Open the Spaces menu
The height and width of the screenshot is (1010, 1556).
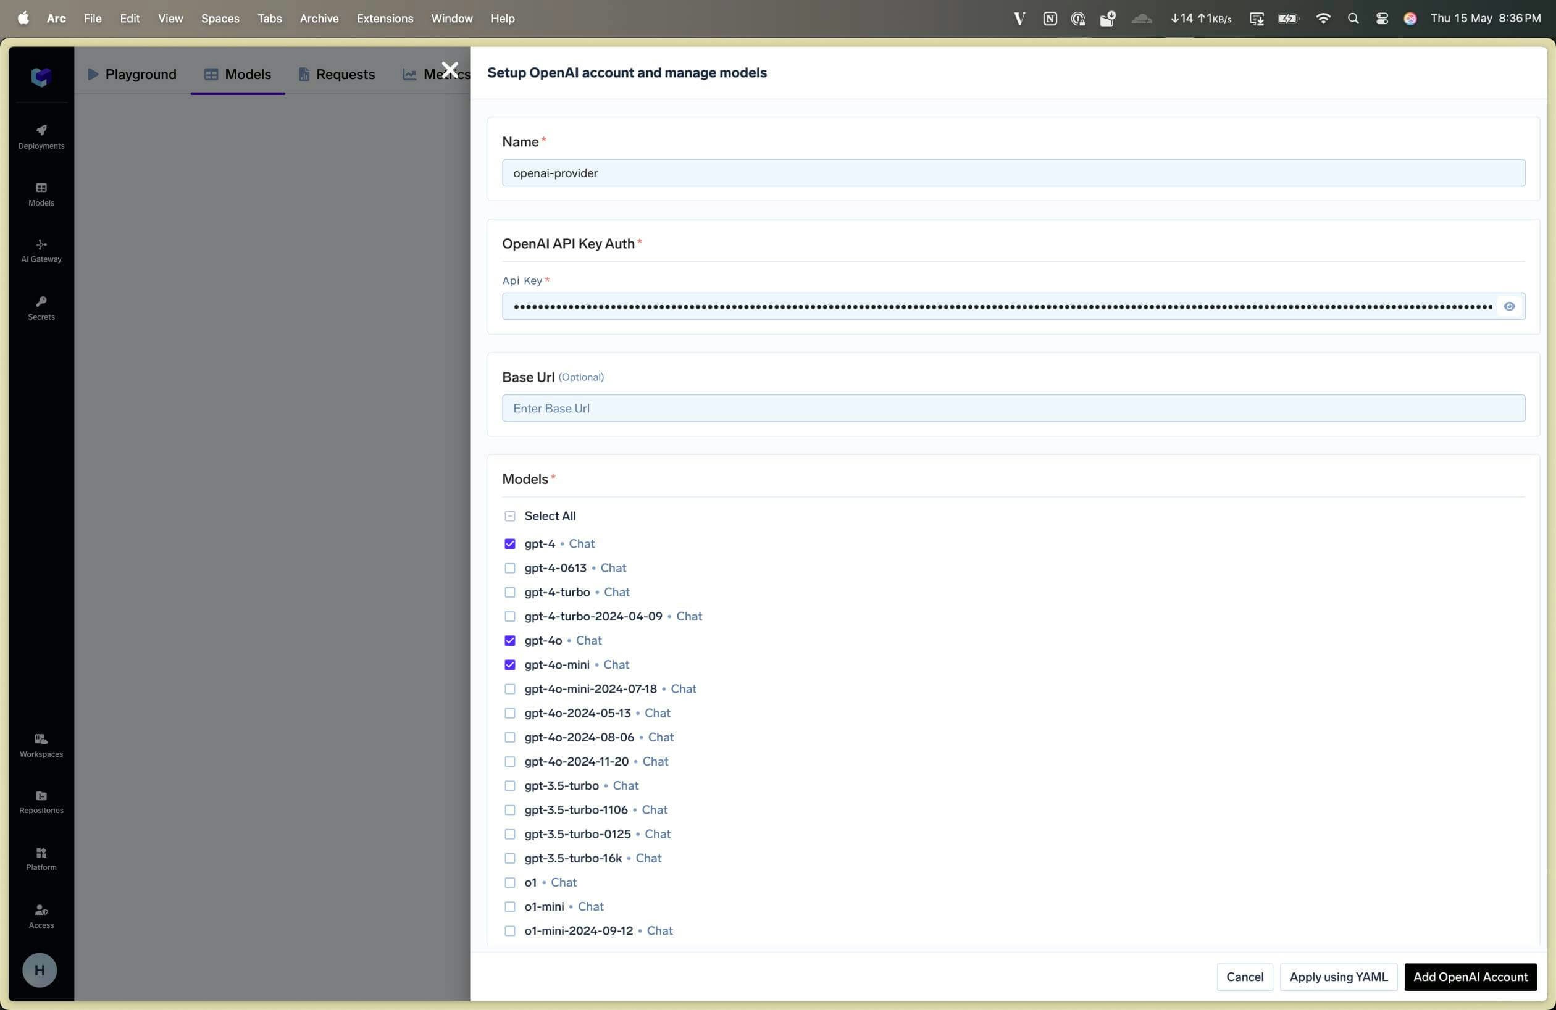tap(220, 19)
